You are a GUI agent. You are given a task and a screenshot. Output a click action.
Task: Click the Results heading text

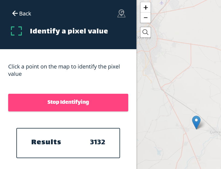tap(46, 142)
